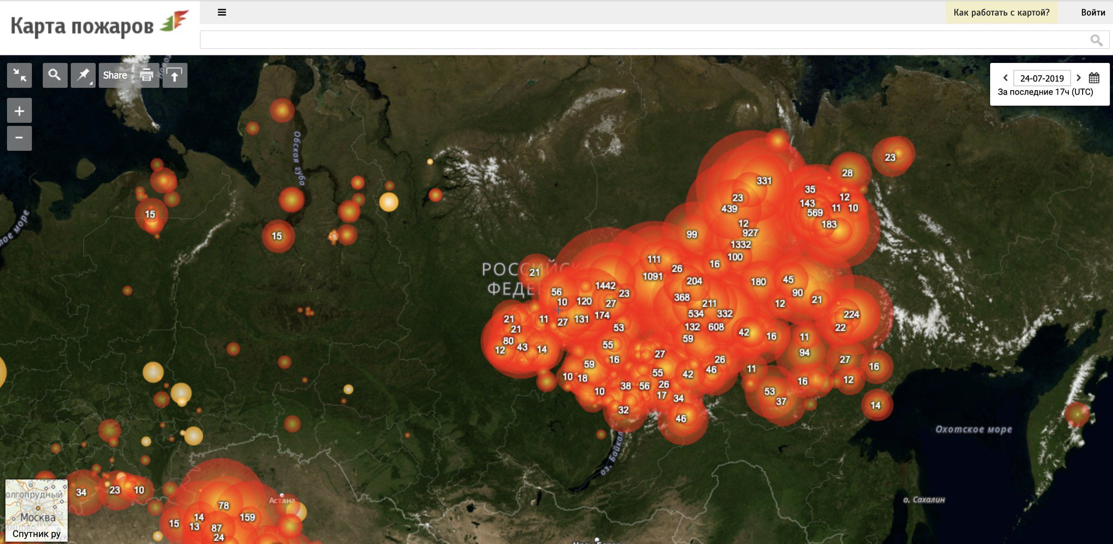The height and width of the screenshot is (544, 1113).
Task: Click the fire cluster labeled 180
Action: (758, 282)
